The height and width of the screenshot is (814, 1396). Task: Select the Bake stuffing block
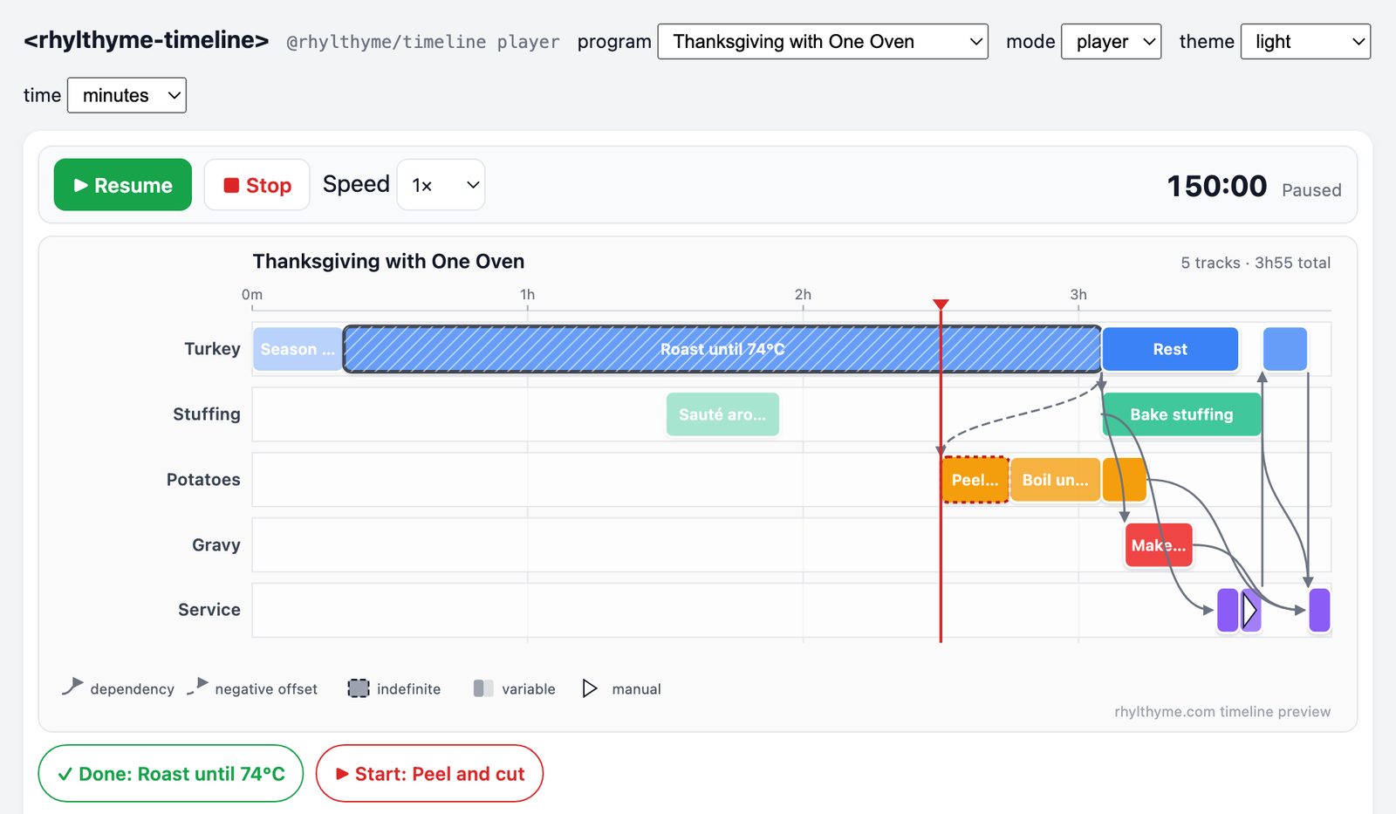[1182, 414]
